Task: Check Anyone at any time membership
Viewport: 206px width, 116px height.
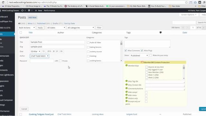Action: (x=146, y=67)
